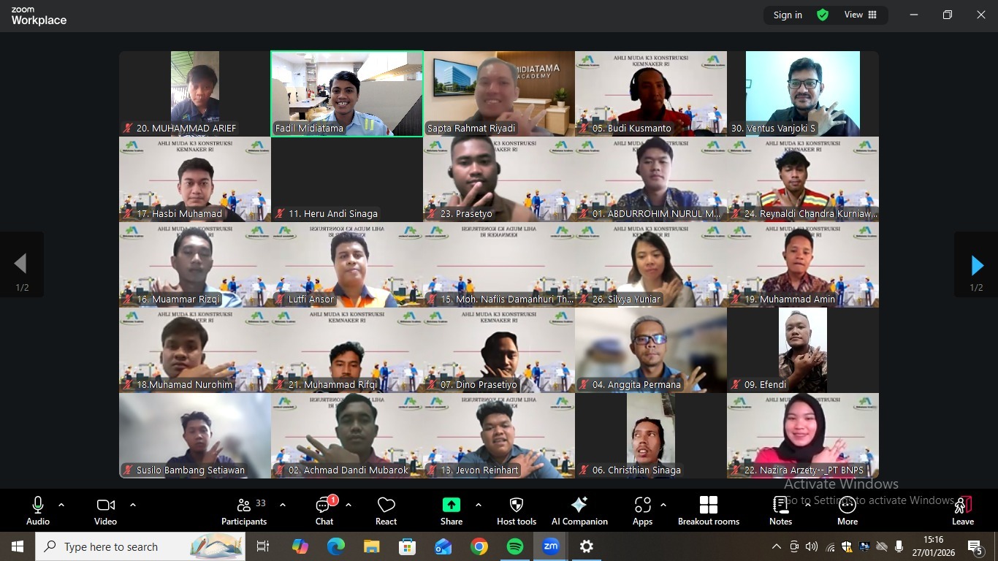Open the View layout menu
This screenshot has width=998, height=561.
point(860,15)
